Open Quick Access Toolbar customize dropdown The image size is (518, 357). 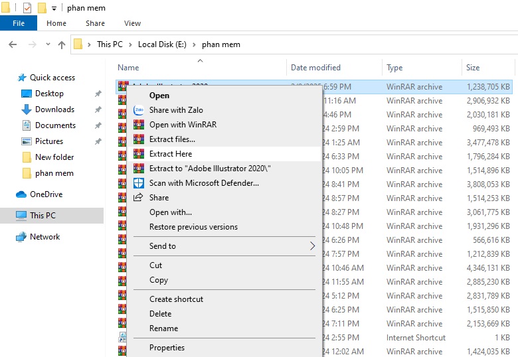(54, 9)
